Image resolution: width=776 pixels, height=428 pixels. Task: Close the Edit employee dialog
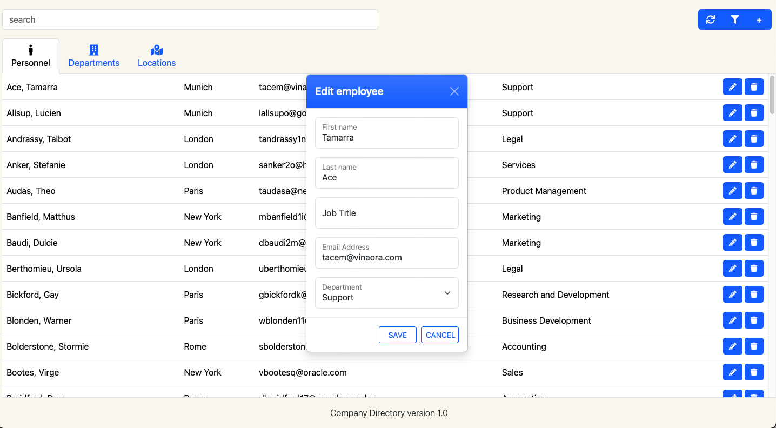point(454,91)
